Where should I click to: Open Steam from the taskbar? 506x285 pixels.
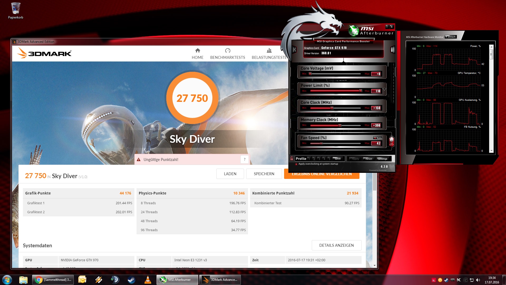[131, 280]
